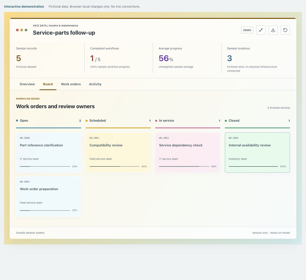
Task: Select the Board tab
Action: pos(48,84)
